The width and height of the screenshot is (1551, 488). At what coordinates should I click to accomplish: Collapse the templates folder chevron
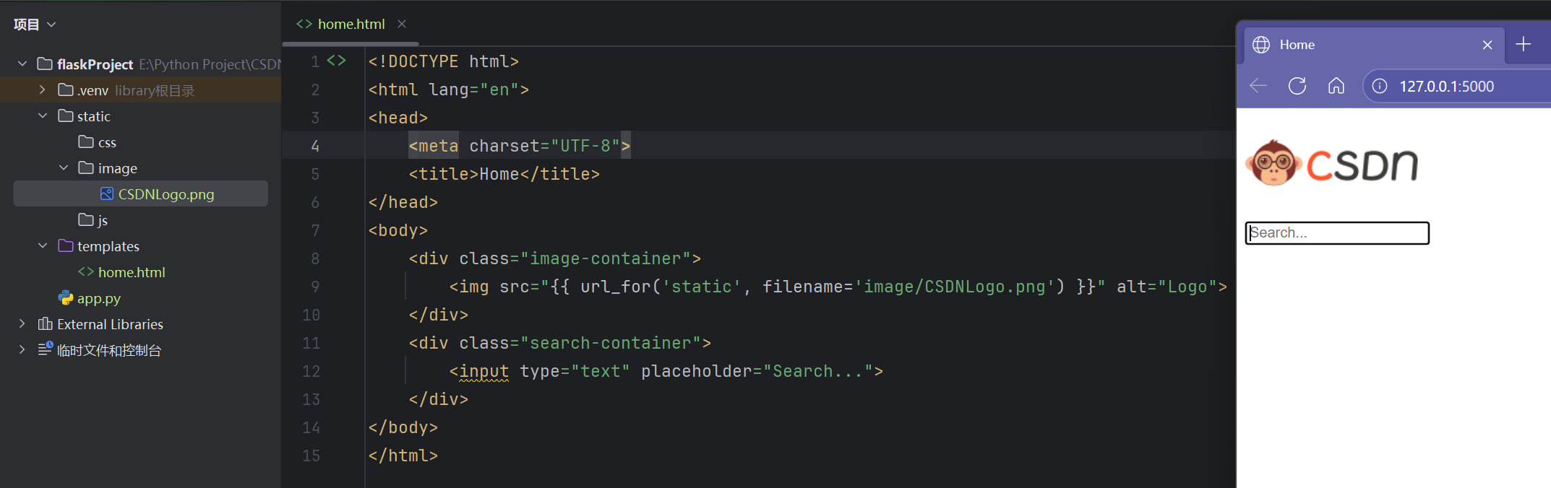pos(43,246)
